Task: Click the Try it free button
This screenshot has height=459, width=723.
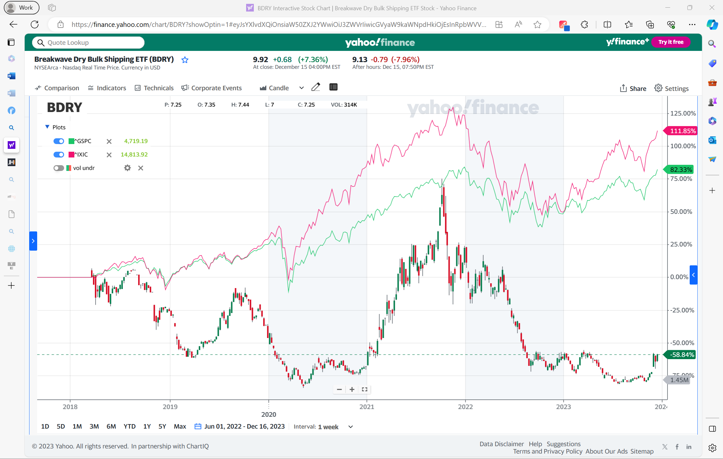Action: (x=671, y=42)
